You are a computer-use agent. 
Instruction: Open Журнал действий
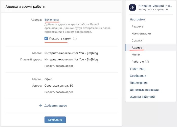click(142, 97)
